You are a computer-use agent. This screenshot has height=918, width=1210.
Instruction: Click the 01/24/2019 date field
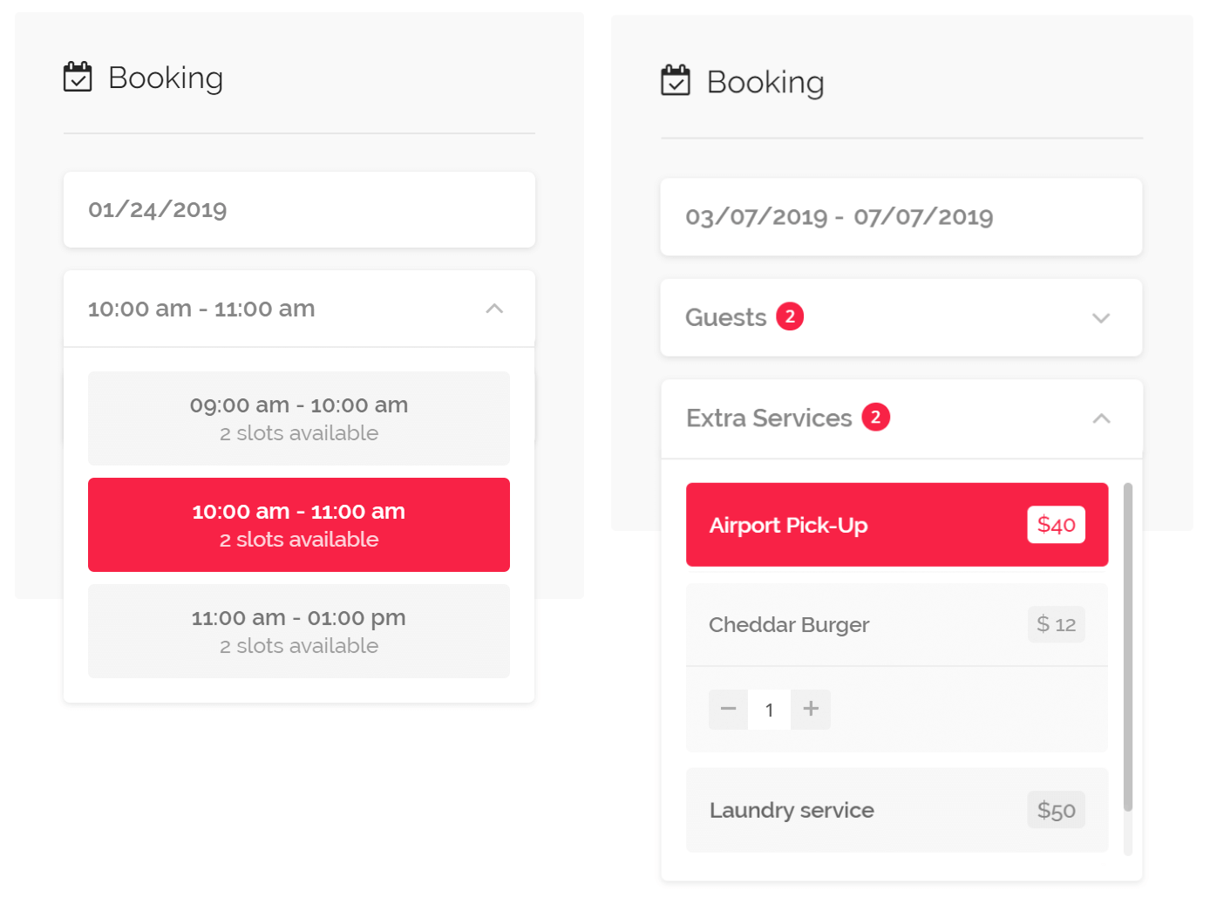point(299,210)
